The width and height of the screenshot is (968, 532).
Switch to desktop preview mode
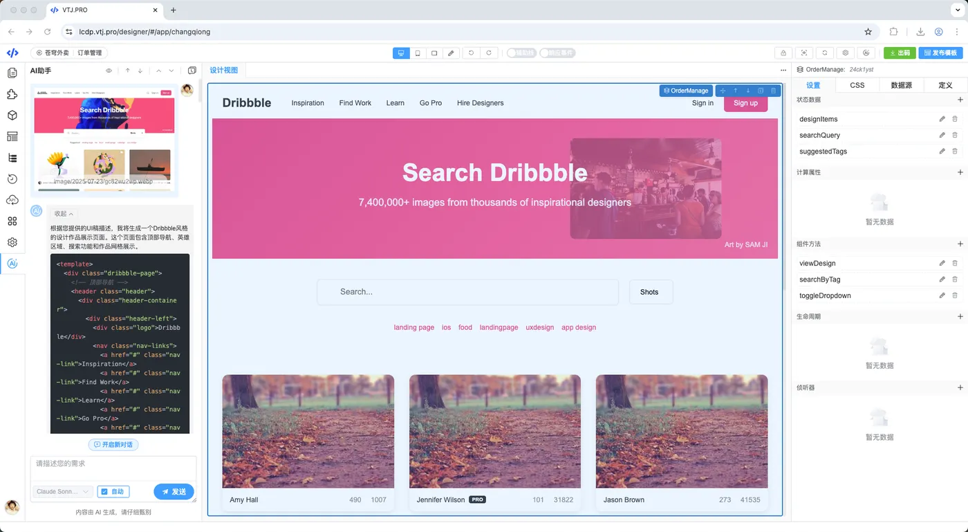(401, 53)
